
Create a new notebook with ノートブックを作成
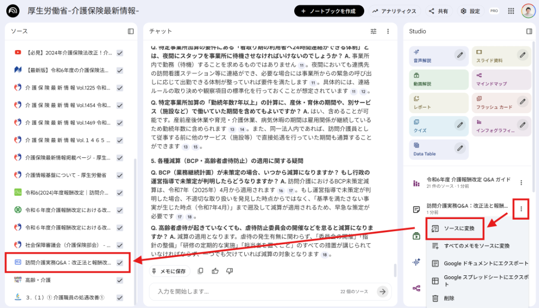(x=329, y=11)
